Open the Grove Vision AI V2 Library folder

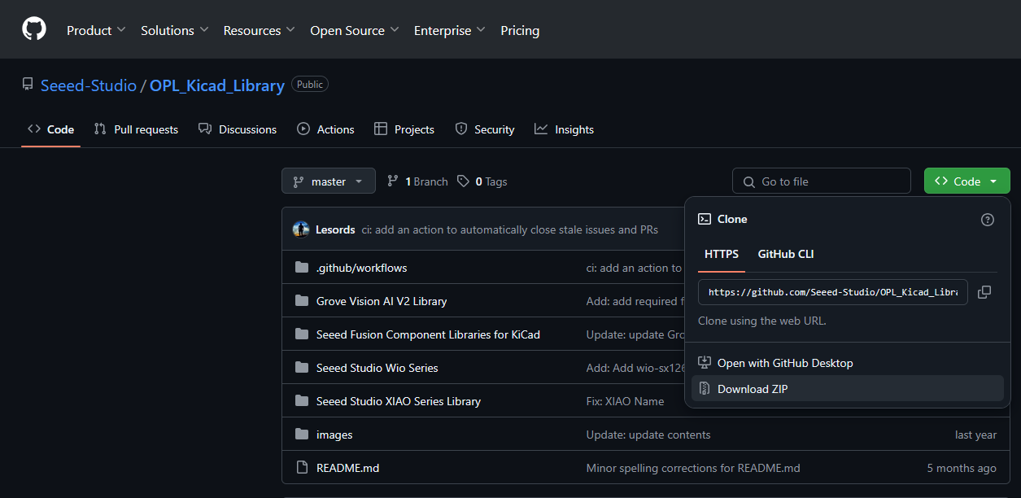tap(382, 301)
